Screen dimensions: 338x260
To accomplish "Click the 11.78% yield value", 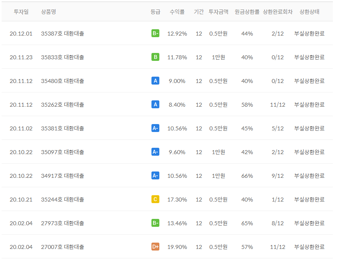I will tap(177, 57).
